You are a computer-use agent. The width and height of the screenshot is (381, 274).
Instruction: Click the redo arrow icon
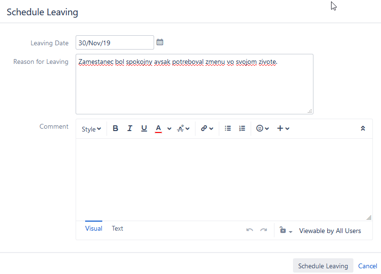coord(264,231)
